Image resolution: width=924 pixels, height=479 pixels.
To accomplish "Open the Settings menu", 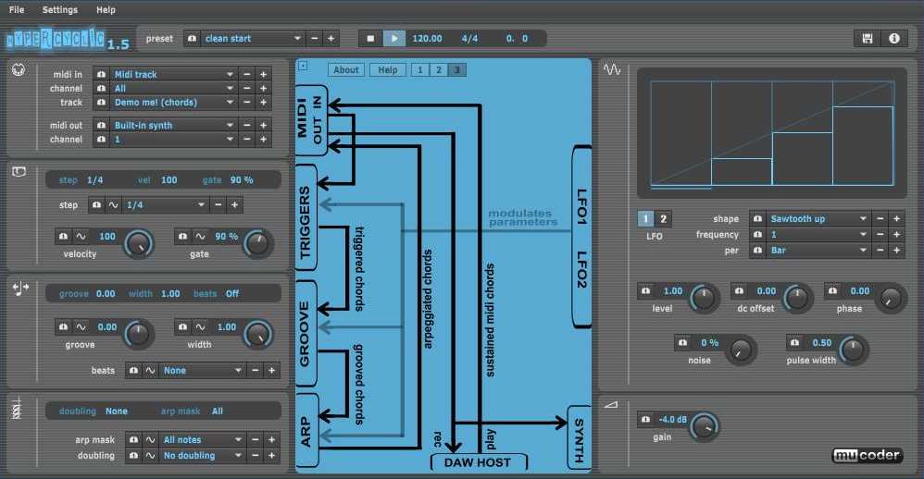I will pos(60,9).
